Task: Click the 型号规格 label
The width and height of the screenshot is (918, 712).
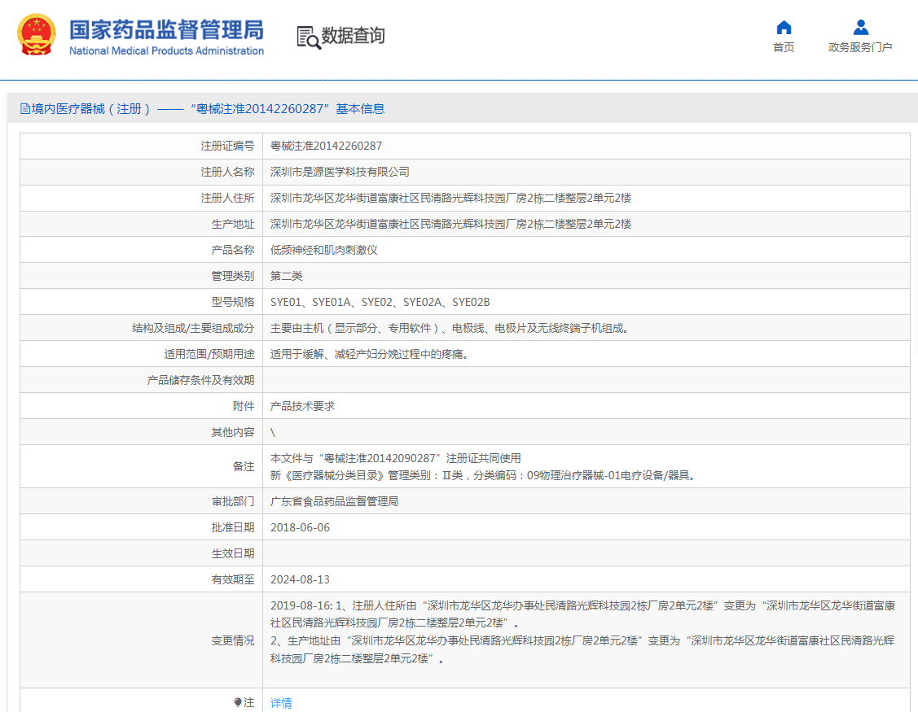Action: [232, 302]
